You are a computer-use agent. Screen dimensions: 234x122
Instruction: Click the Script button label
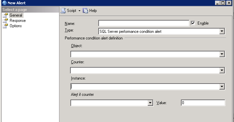(x=72, y=11)
